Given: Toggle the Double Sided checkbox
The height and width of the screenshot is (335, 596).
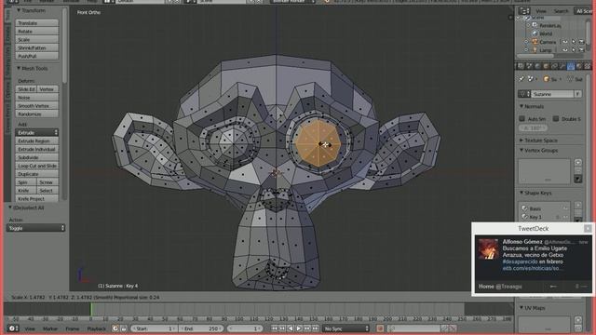Looking at the screenshot, I should (556, 119).
